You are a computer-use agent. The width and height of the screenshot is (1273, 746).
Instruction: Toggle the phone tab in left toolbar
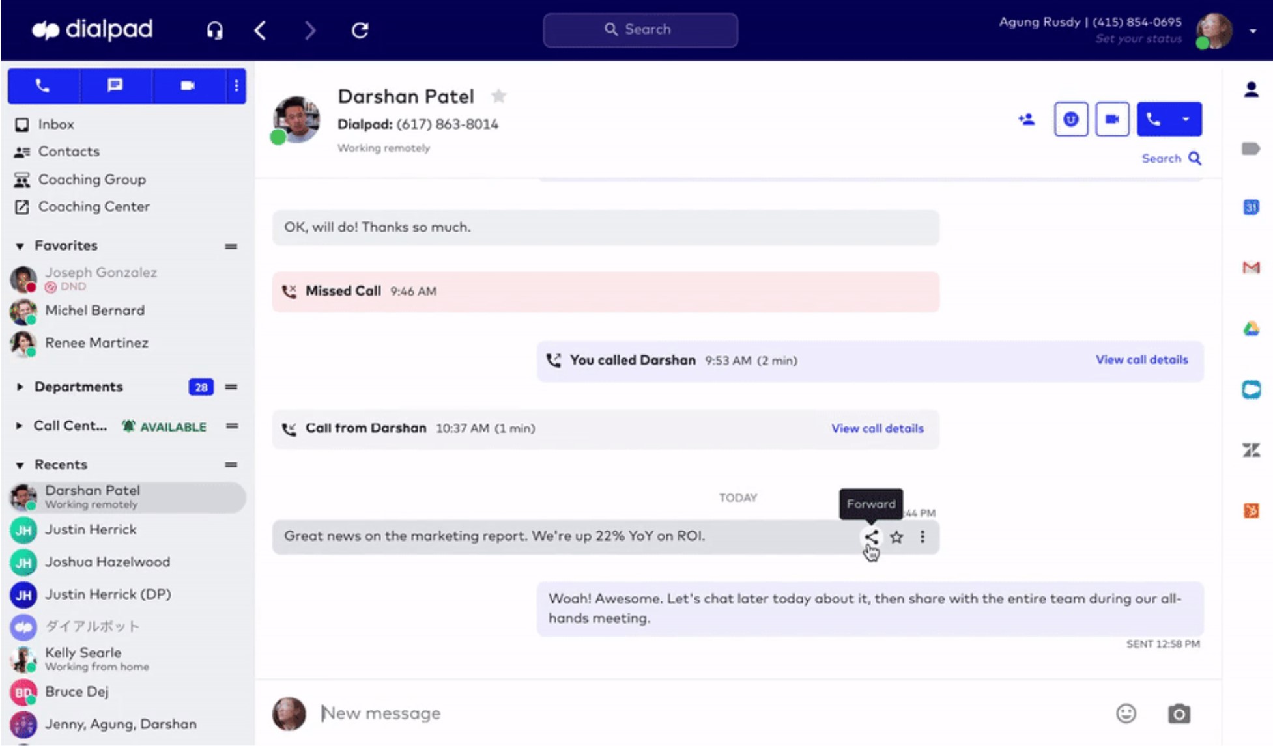pyautogui.click(x=42, y=85)
